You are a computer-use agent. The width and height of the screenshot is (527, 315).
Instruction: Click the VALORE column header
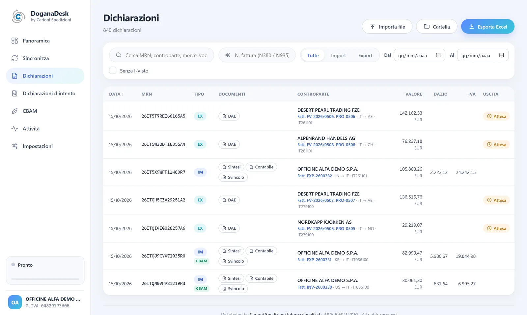(x=414, y=94)
